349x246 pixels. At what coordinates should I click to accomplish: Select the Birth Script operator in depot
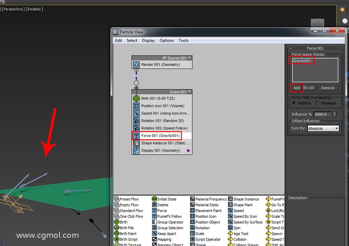[x=126, y=239]
